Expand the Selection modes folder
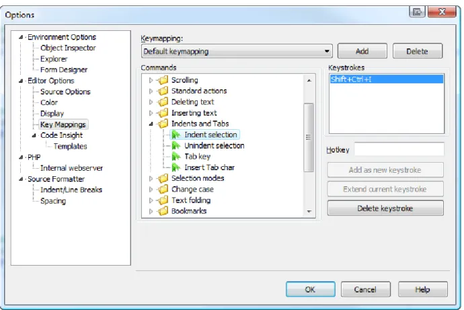464x310 pixels. coord(151,179)
